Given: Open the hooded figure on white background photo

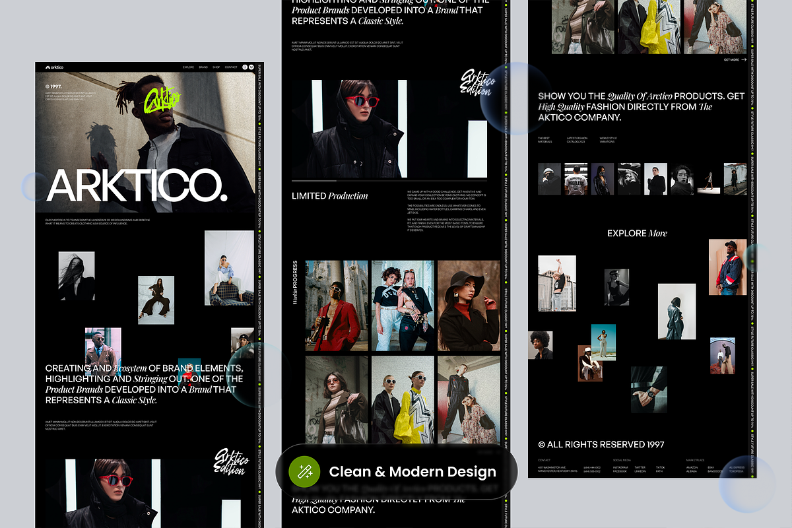Looking at the screenshot, I should 676,312.
